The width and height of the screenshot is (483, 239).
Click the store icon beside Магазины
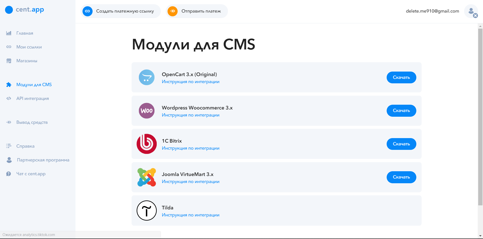point(9,61)
